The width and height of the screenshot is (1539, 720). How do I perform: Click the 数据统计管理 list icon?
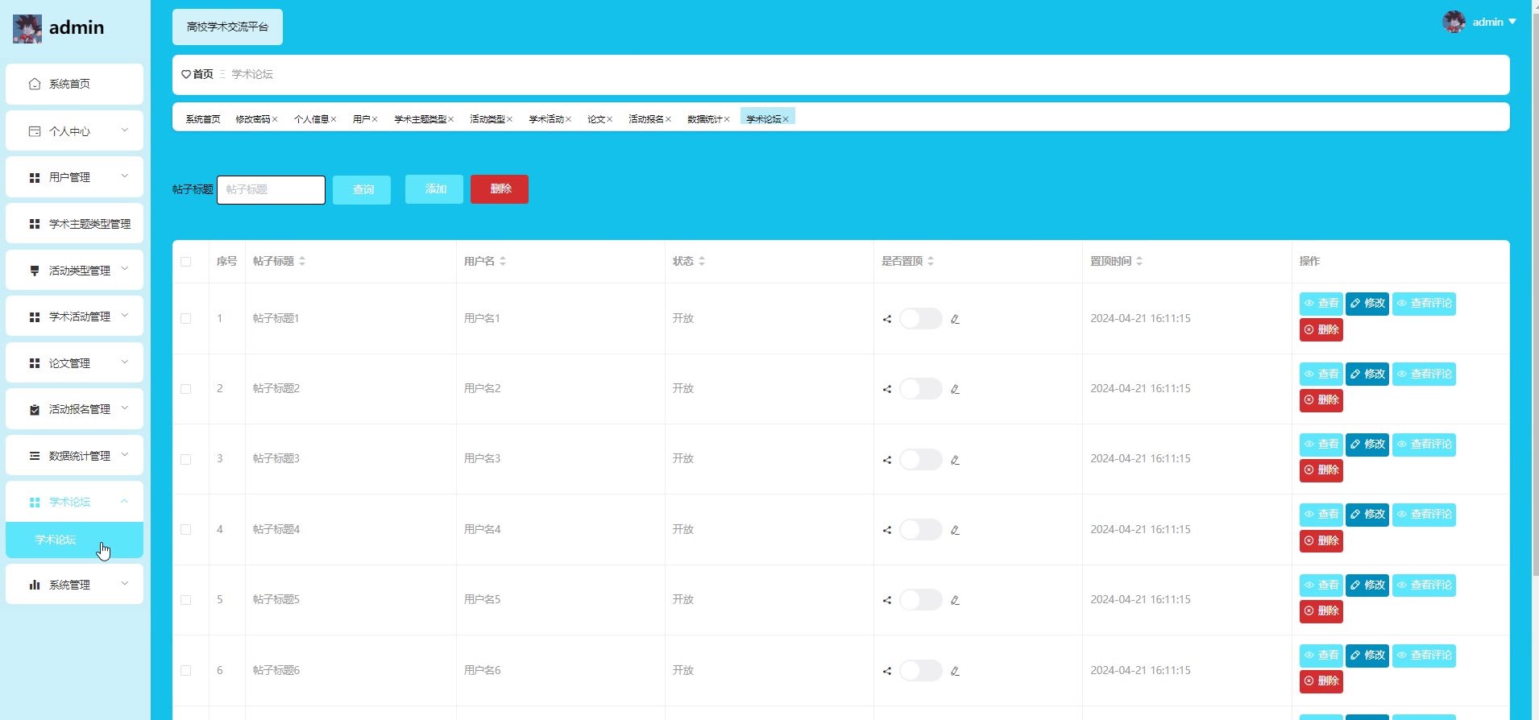point(35,456)
